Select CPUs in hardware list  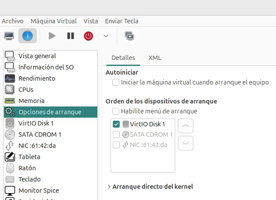pos(26,90)
